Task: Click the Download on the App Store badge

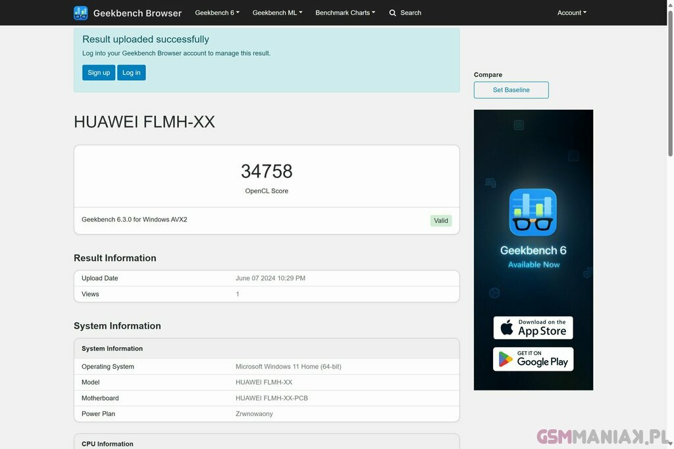Action: click(x=533, y=327)
